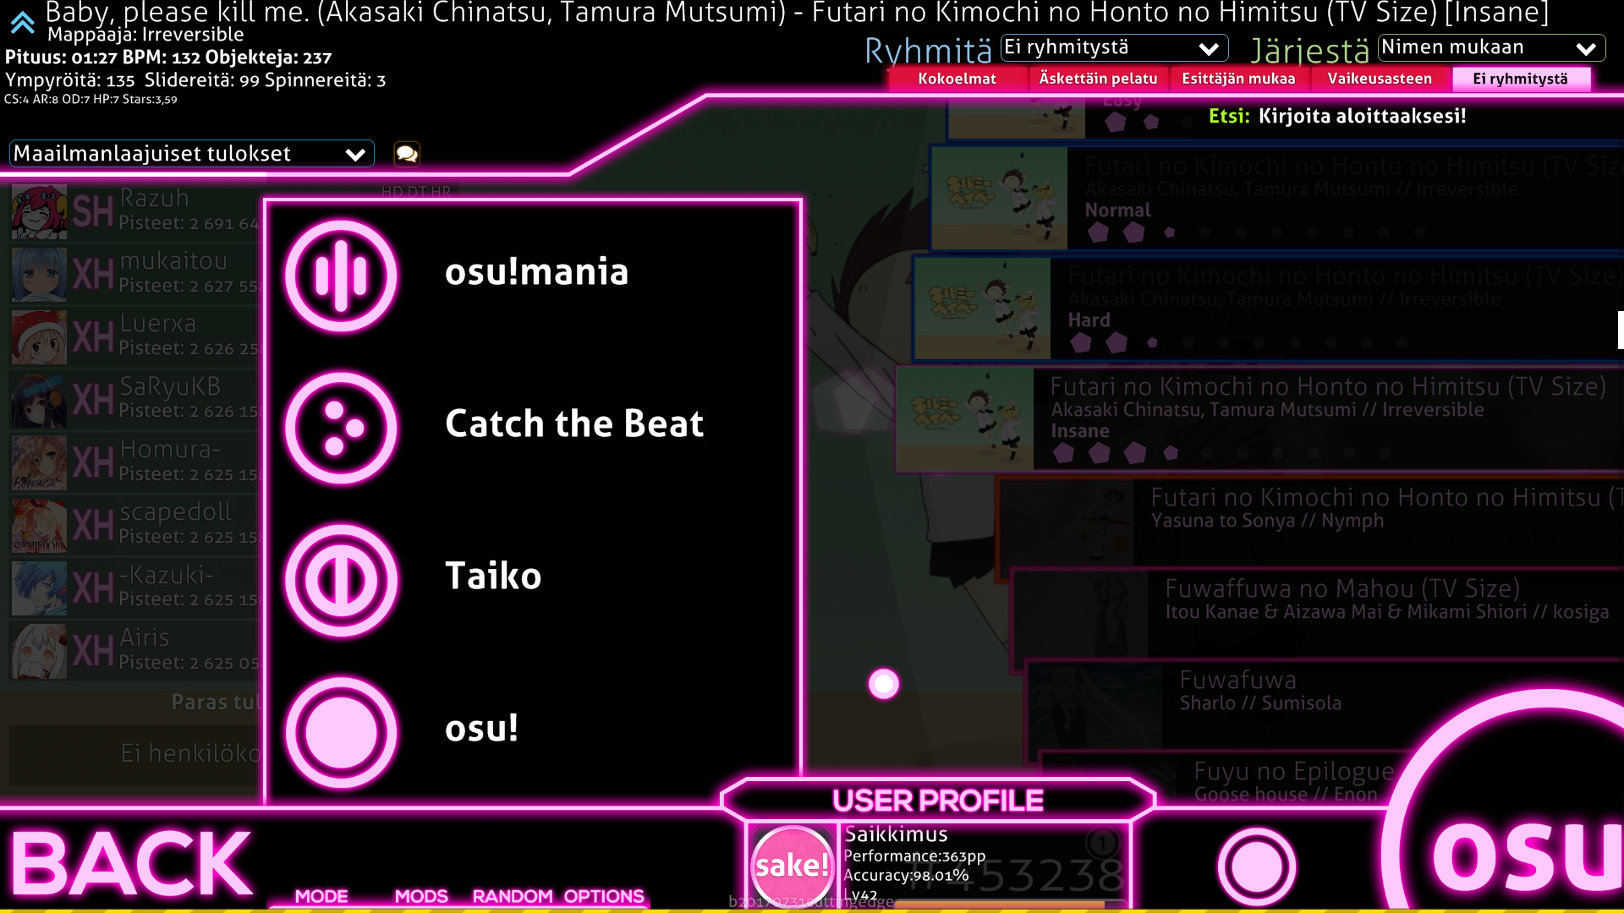Open the Maailmanlaajuiset tulokset dropdown

(191, 154)
